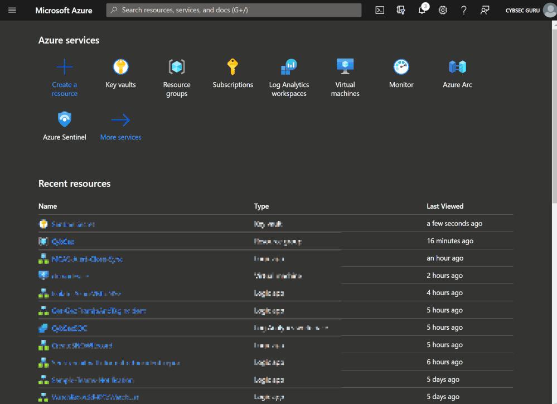Click the resource group icon in the 16 minutes ago row
Image resolution: width=557 pixels, height=404 pixels.
tap(43, 242)
